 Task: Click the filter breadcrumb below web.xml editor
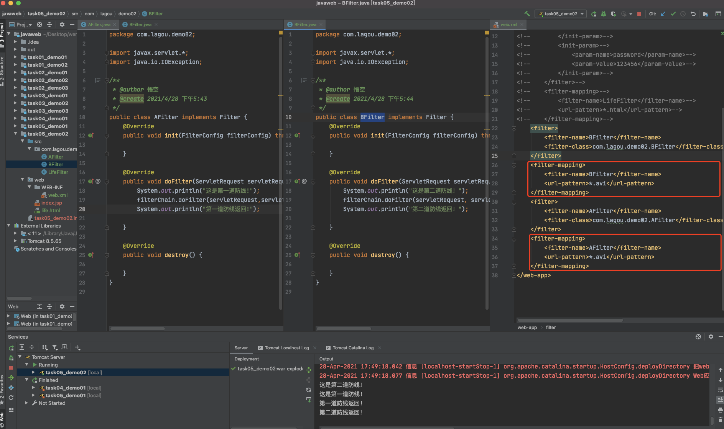pos(551,327)
